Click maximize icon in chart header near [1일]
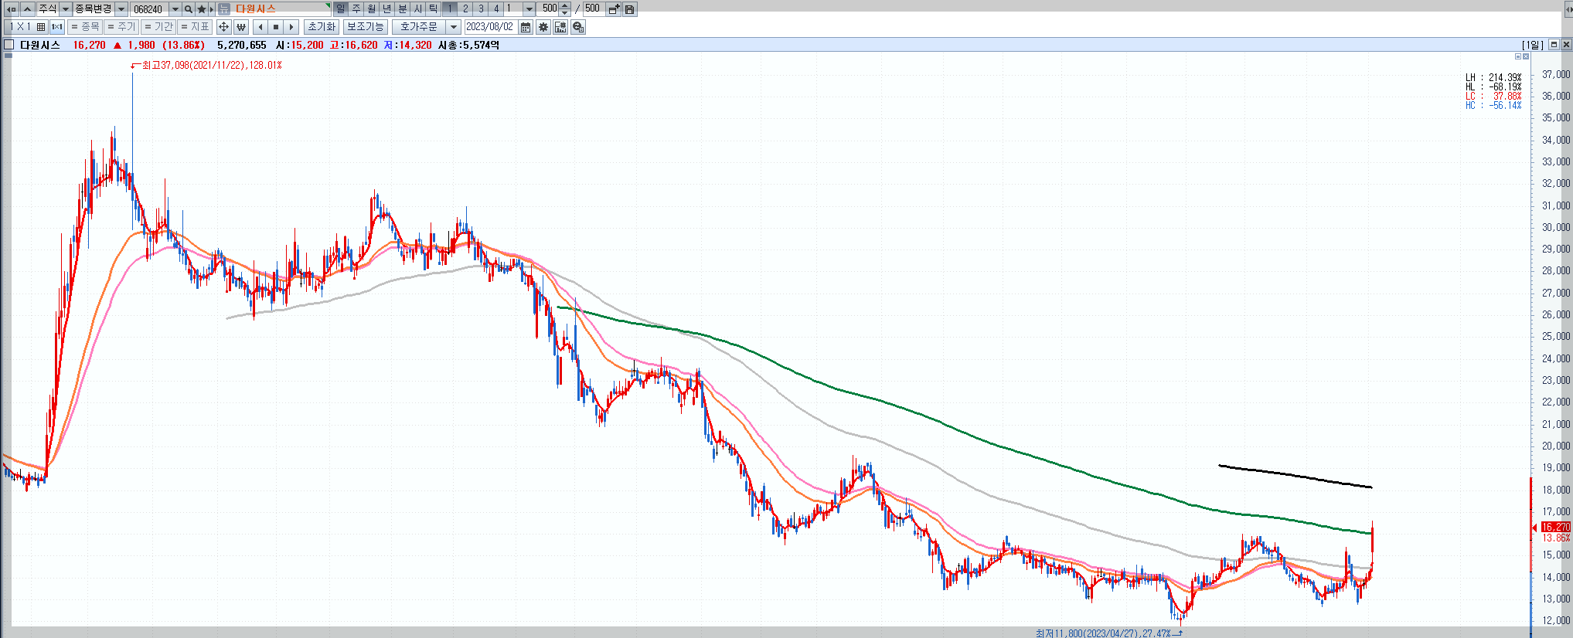Viewport: 1573px width, 638px height. (1554, 45)
